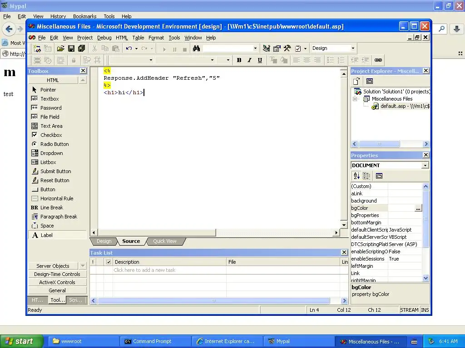The width and height of the screenshot is (465, 348).
Task: Click the Cut scissors icon
Action: click(x=94, y=48)
